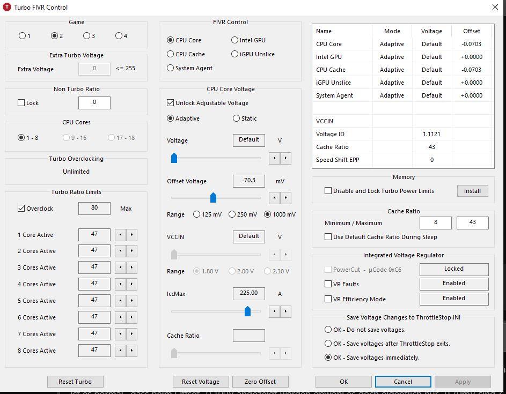Decrease the 1 Core Active ratio with left arrow
This screenshot has width=506, height=394.
pyautogui.click(x=120, y=235)
